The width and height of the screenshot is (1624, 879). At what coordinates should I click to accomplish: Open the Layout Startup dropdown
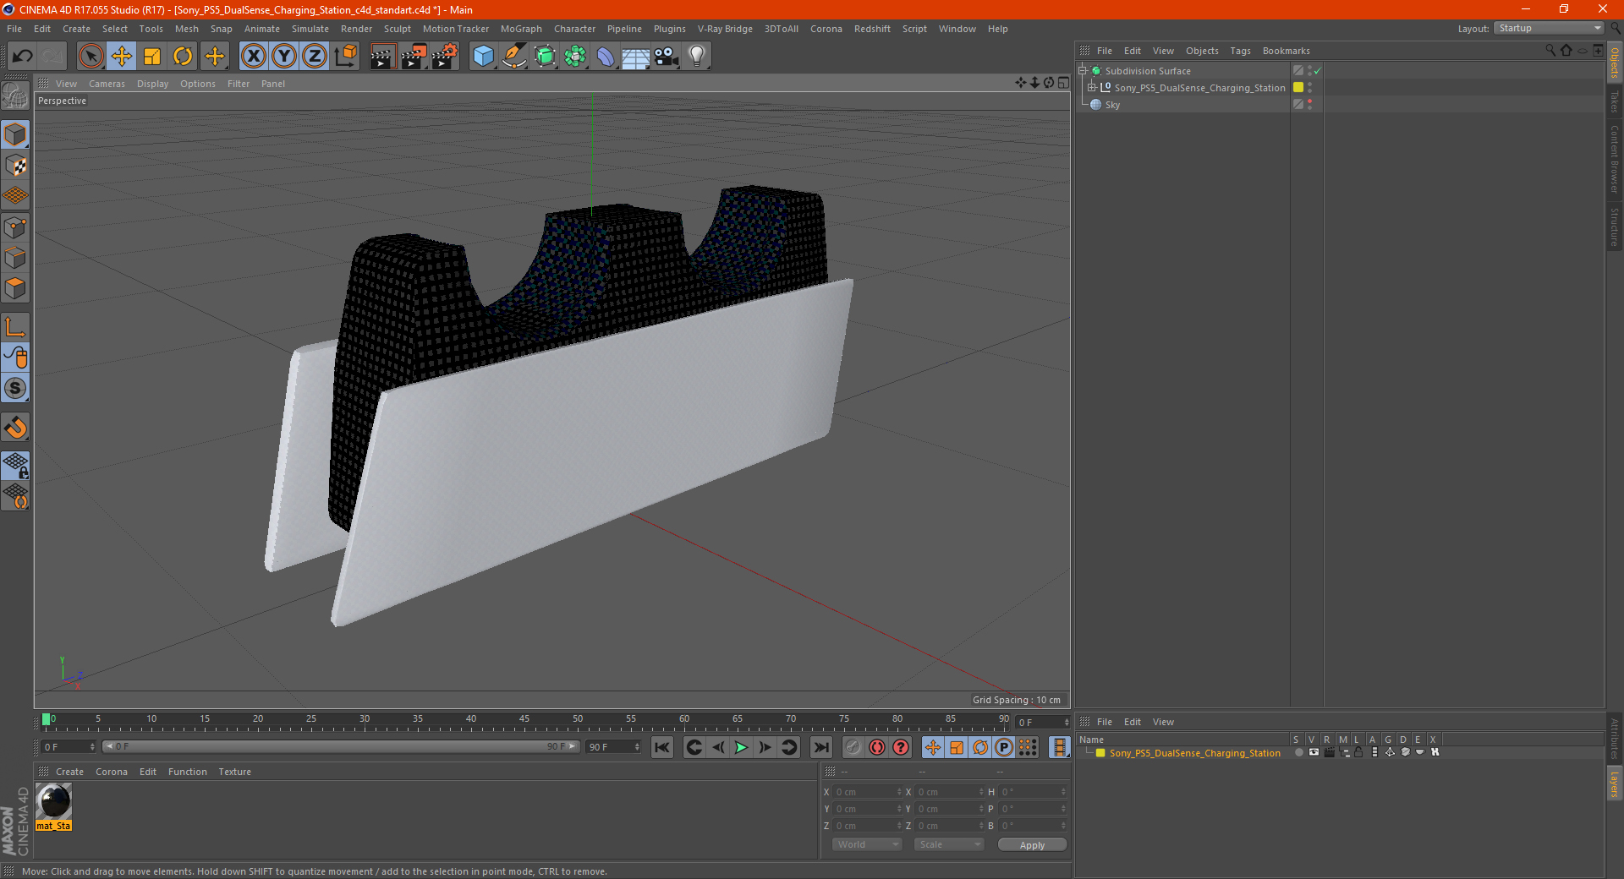(x=1550, y=29)
